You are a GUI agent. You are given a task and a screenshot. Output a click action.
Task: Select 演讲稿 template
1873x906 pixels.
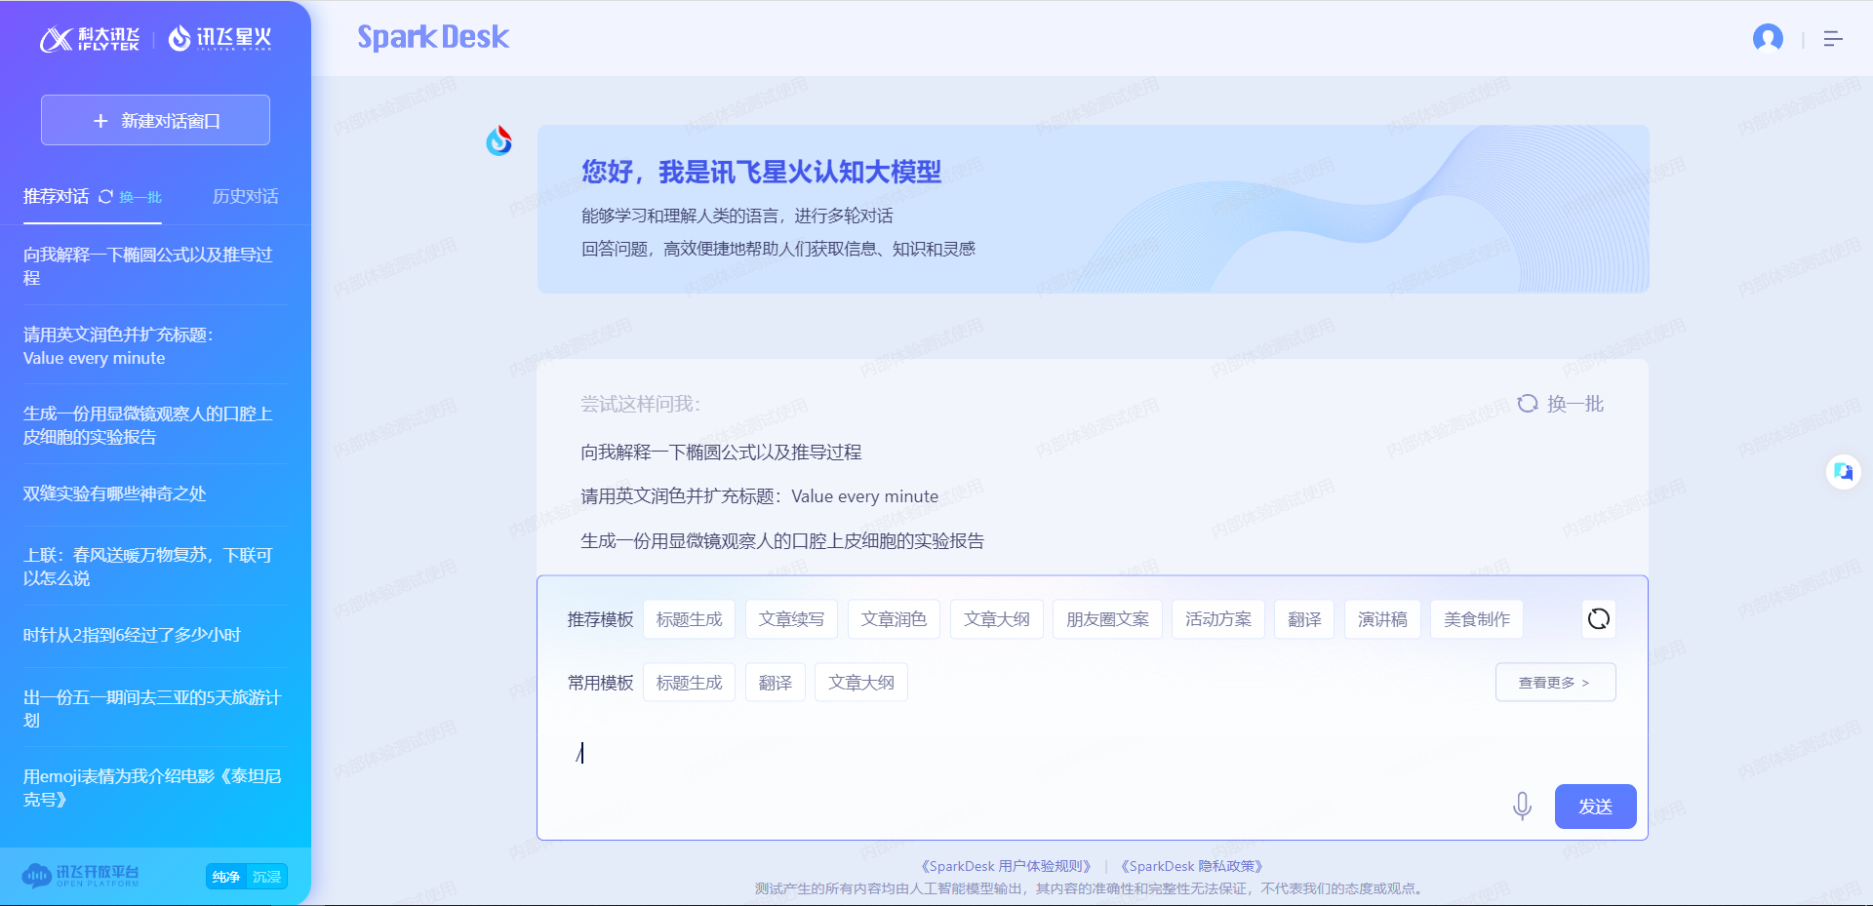tap(1383, 619)
